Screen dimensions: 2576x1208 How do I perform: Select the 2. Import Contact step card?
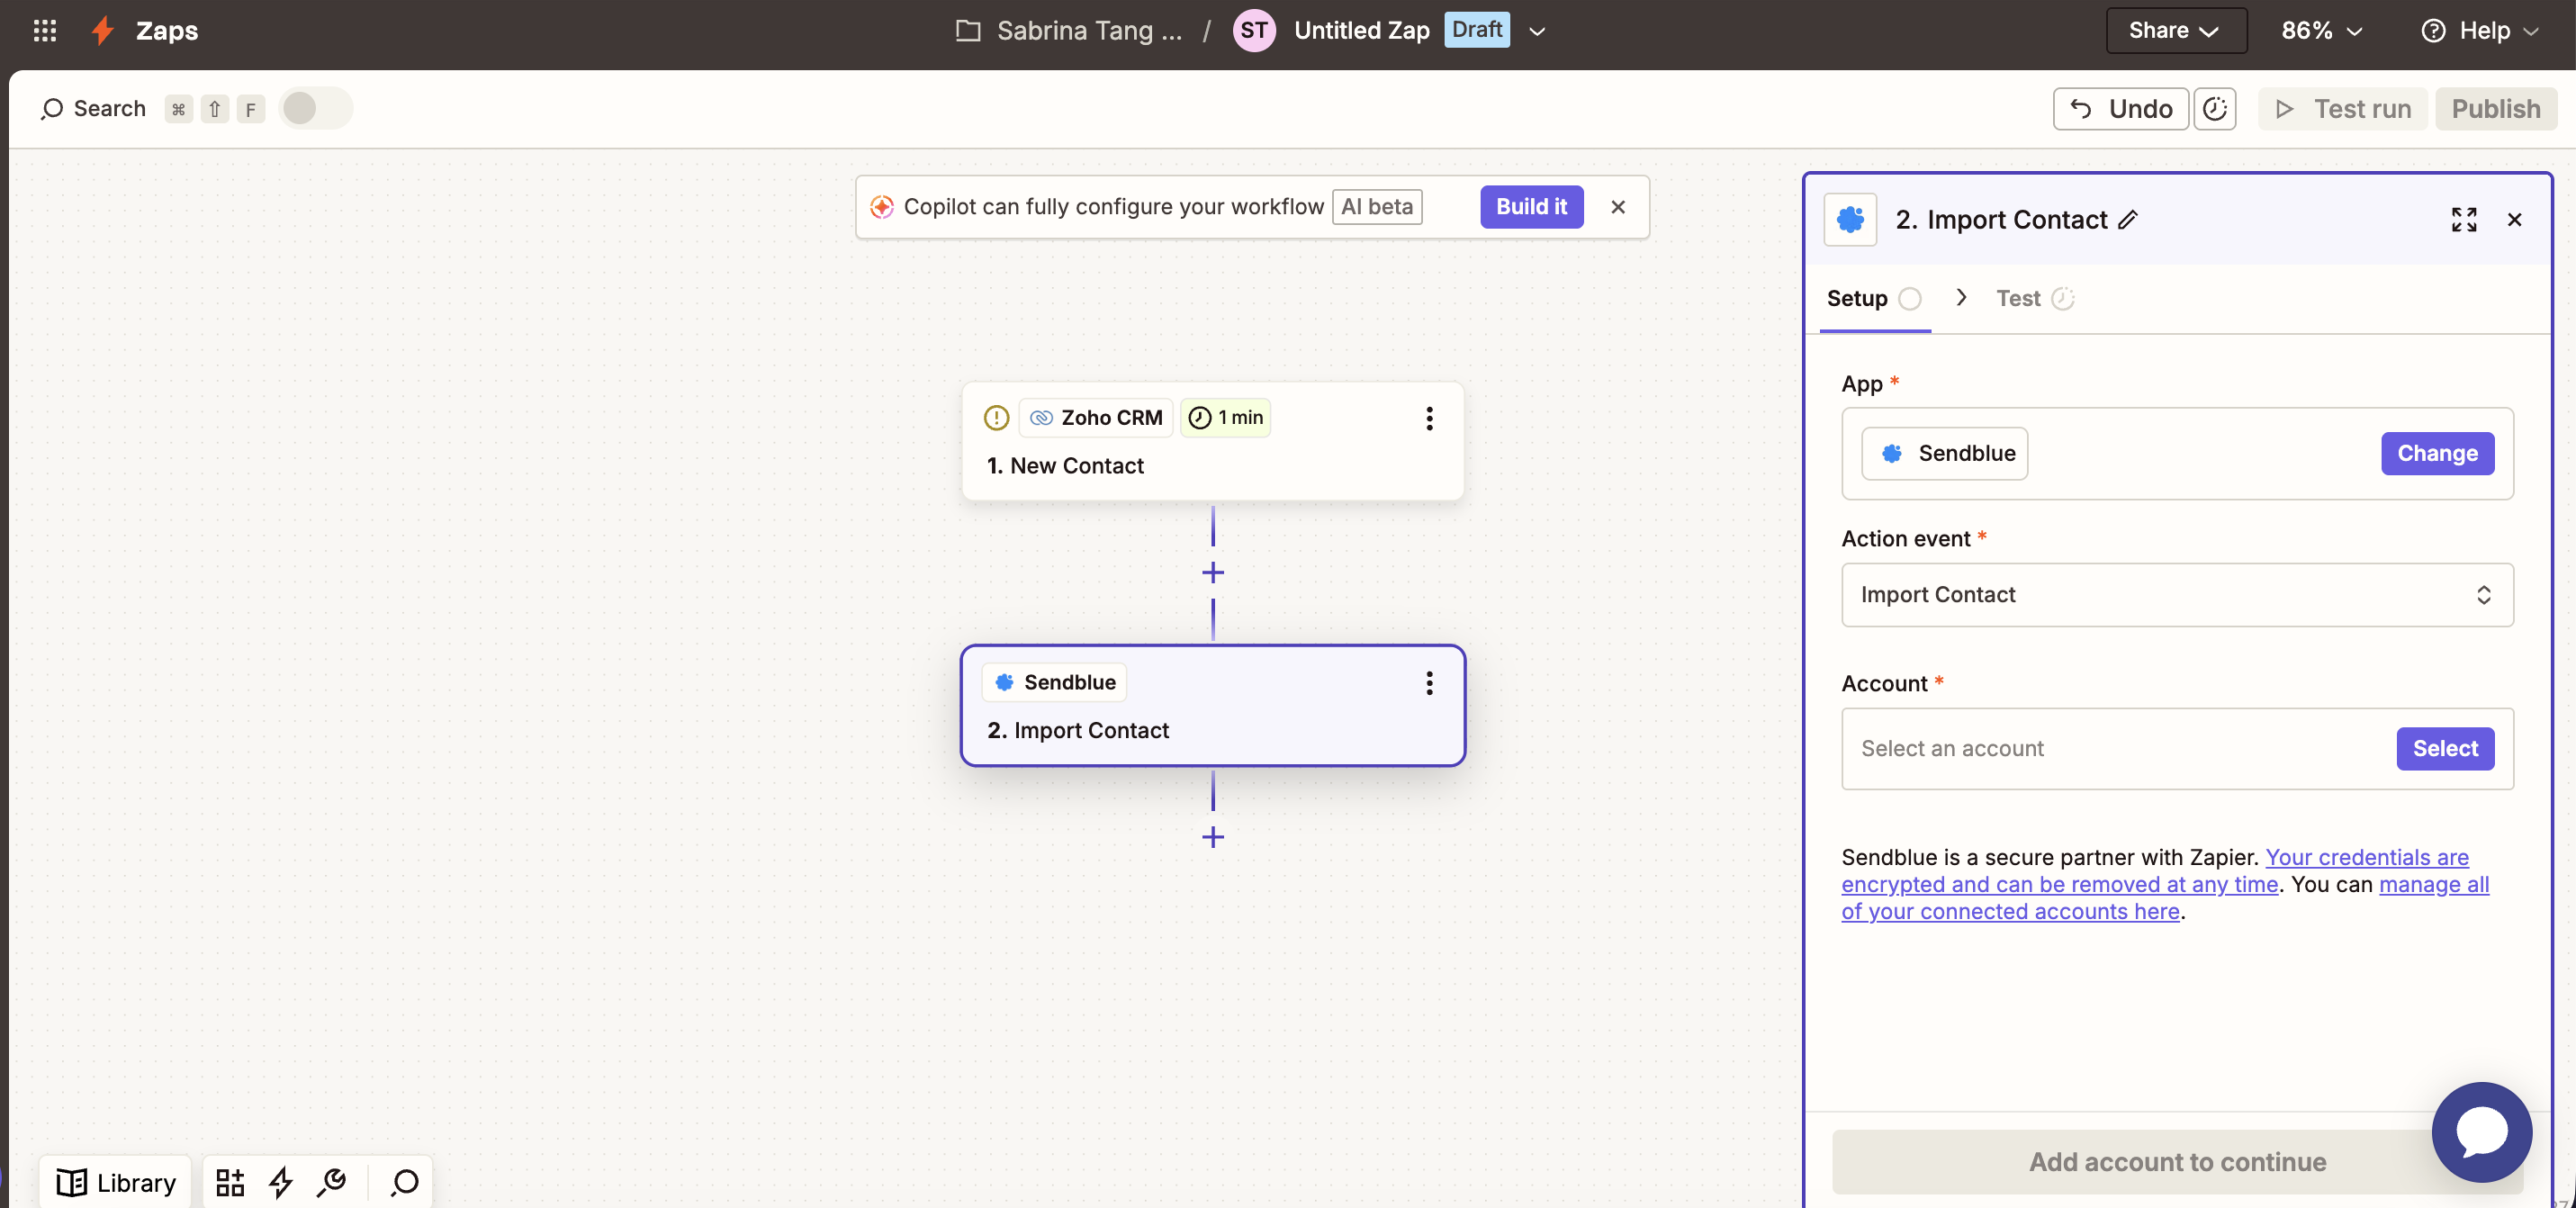coord(1213,706)
